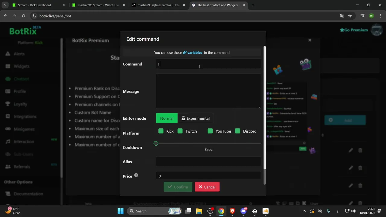Open the Google Translate icon
The height and width of the screenshot is (217, 386).
342,16
